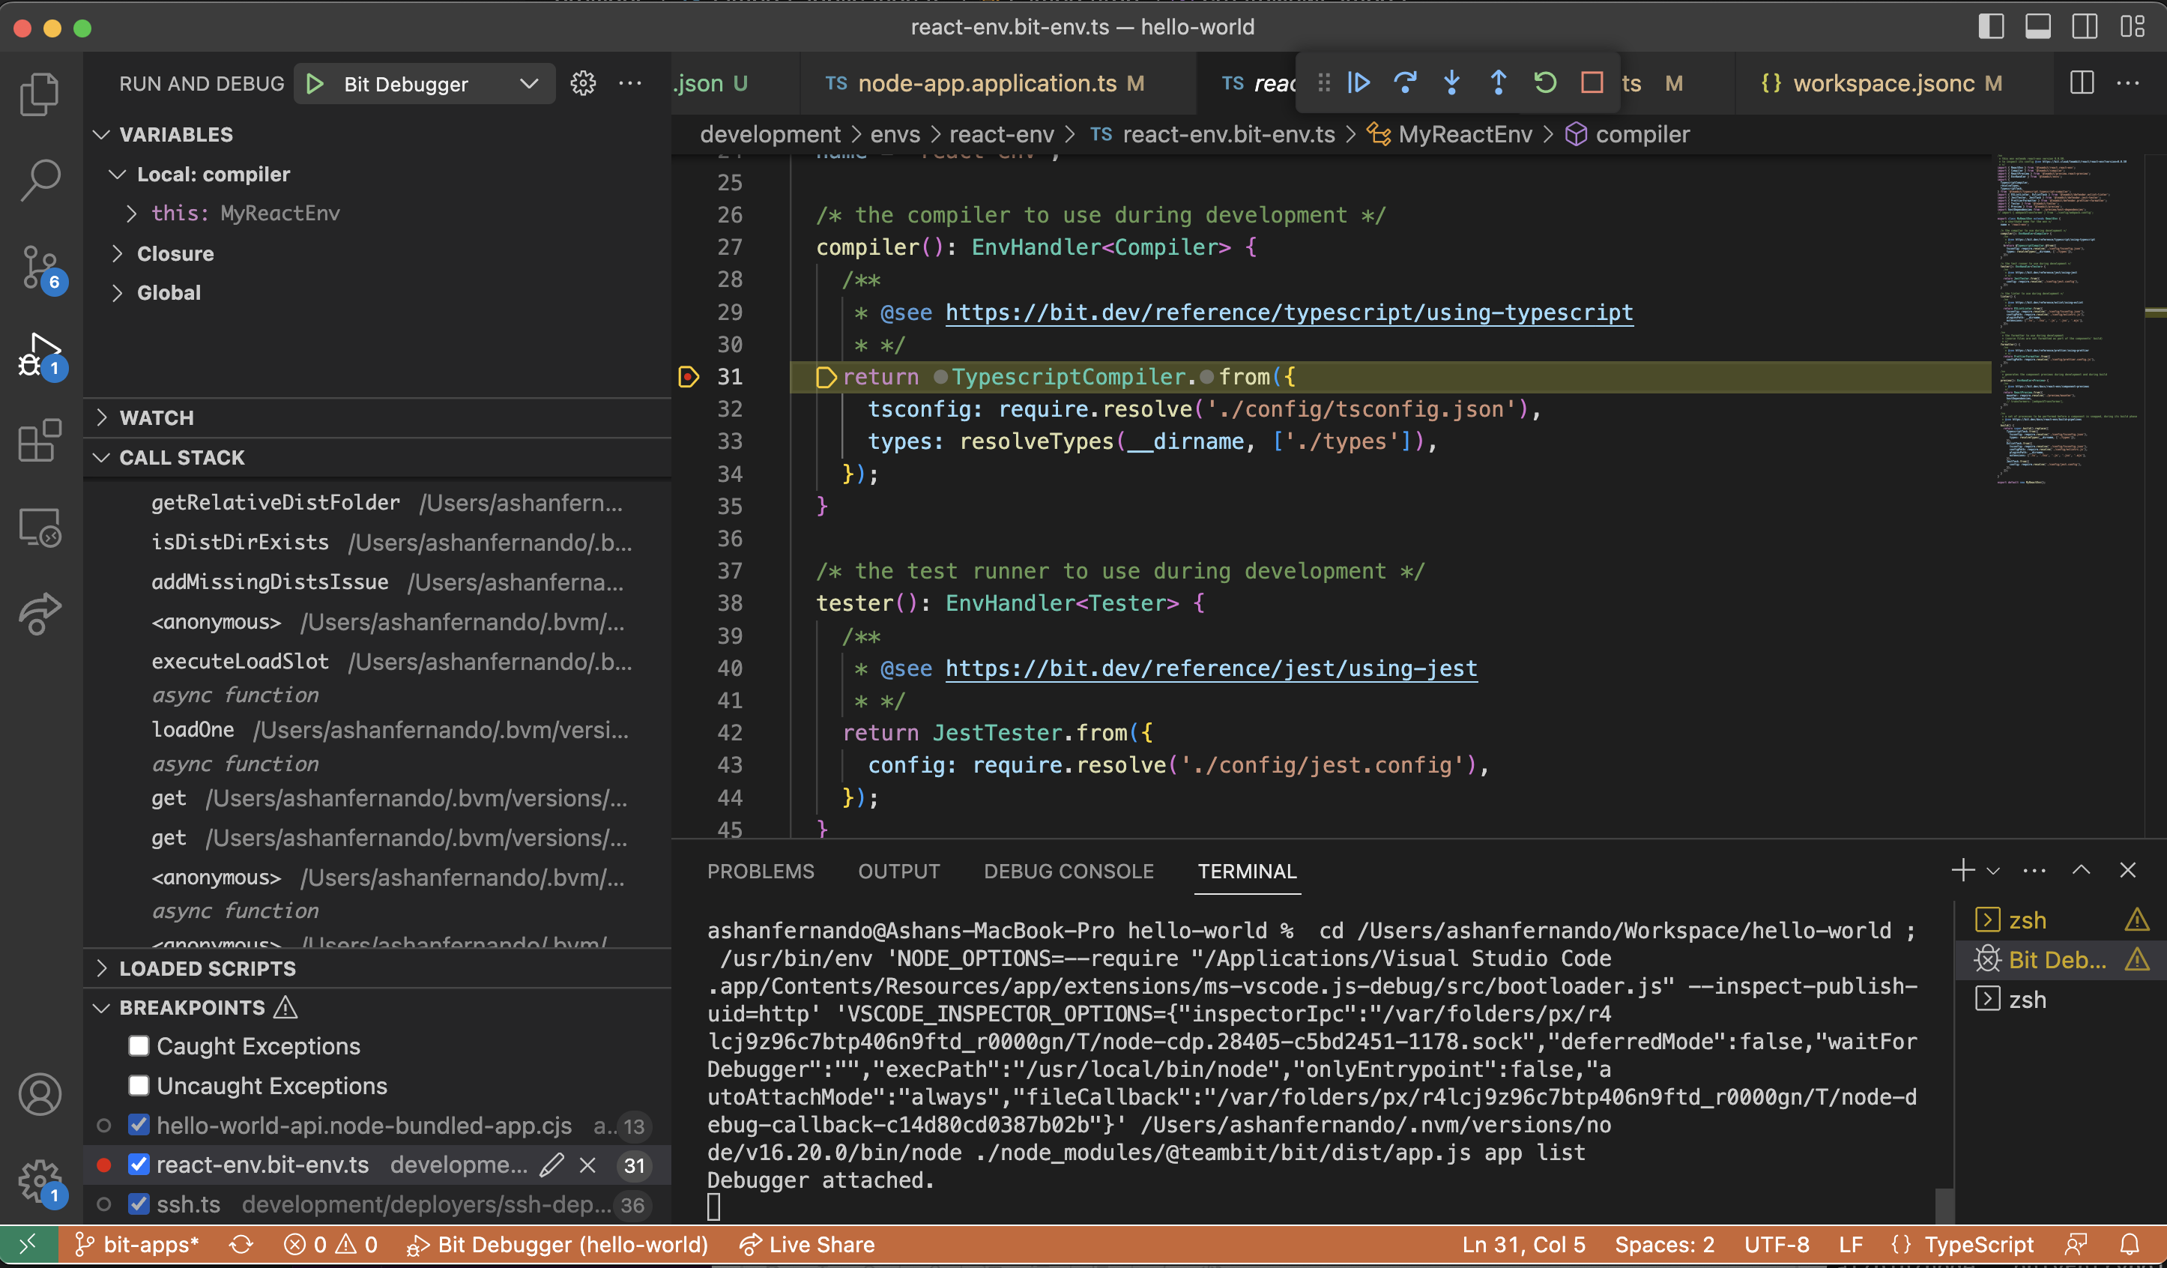Screen dimensions: 2167x1268
Task: Click the Step Into debug icon
Action: [1450, 82]
